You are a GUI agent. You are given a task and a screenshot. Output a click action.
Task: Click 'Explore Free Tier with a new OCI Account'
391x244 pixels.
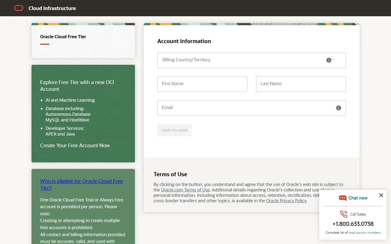tap(77, 86)
